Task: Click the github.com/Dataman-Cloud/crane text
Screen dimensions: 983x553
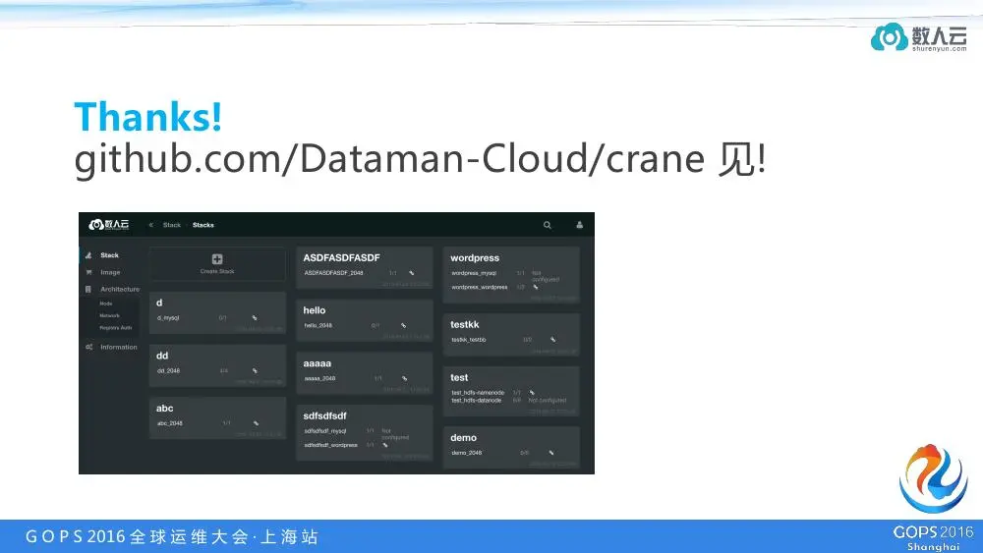Action: coord(389,159)
